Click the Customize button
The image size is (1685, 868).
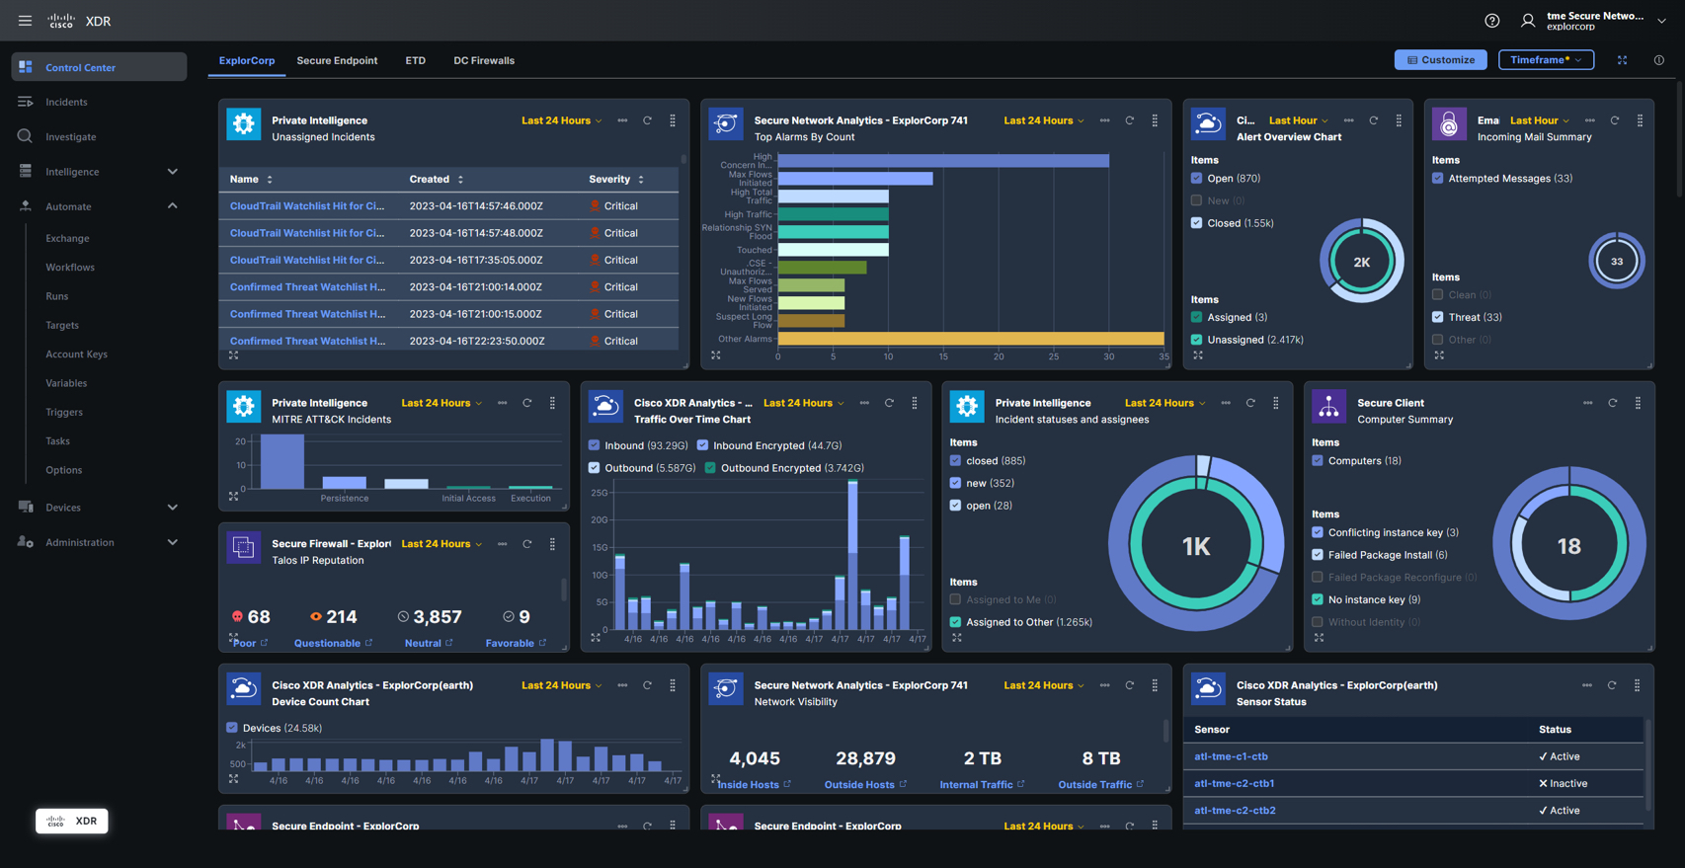click(x=1440, y=60)
